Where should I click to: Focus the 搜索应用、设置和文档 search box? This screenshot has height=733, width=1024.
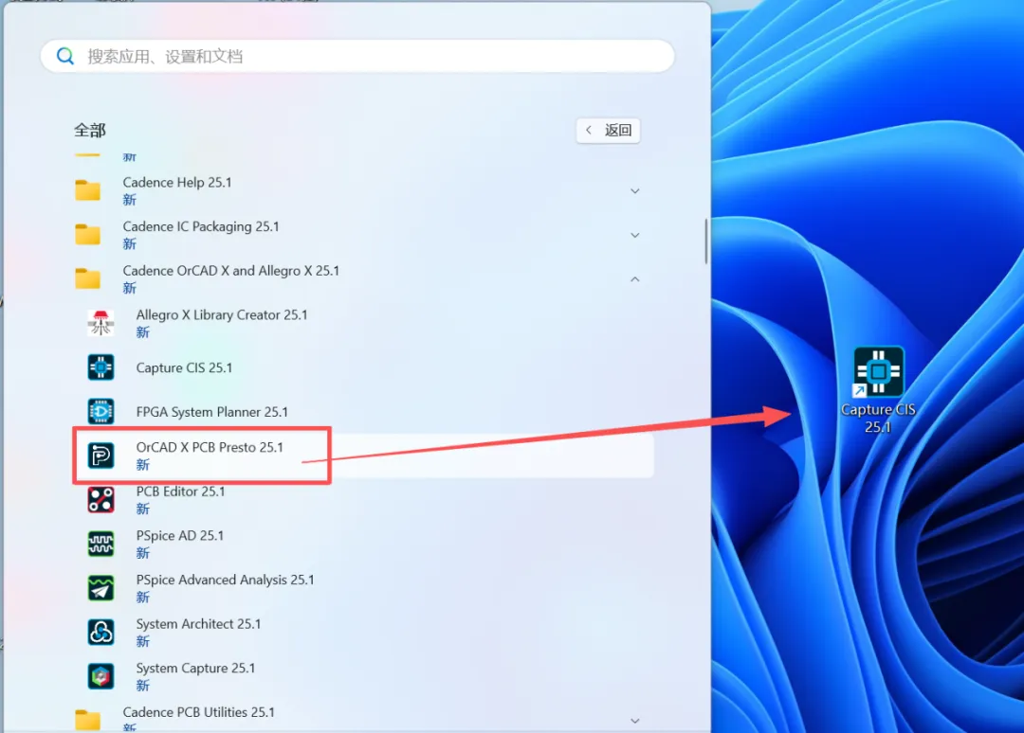[357, 56]
